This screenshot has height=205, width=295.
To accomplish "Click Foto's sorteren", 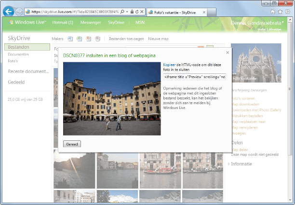I will point(243,98).
